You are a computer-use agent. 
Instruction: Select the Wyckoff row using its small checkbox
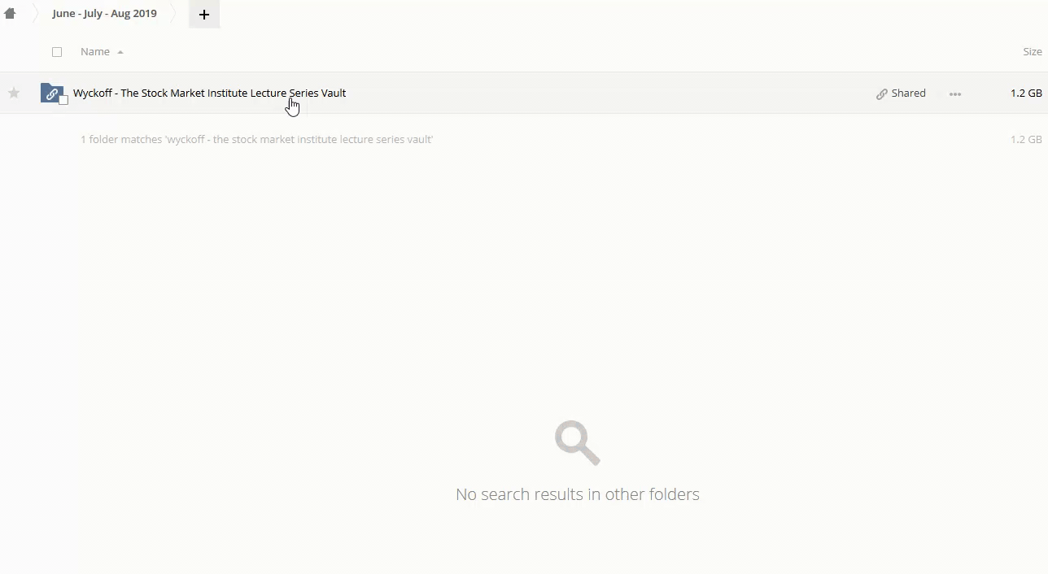63,100
